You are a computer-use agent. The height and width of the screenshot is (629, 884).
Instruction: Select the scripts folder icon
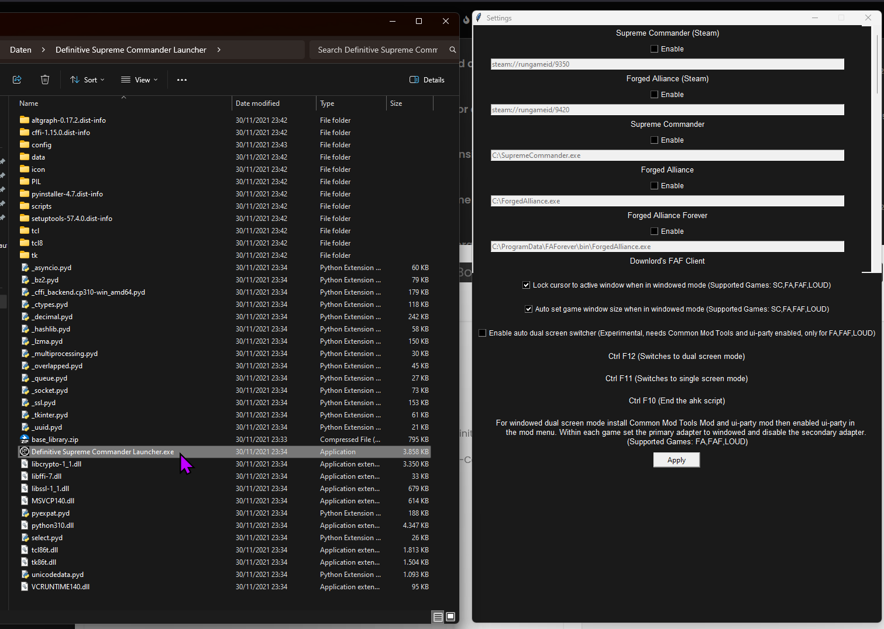25,206
